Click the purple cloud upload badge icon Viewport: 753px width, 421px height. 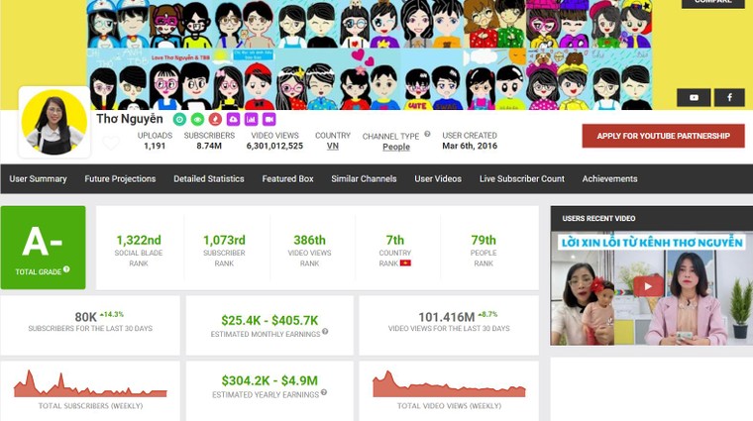pyautogui.click(x=233, y=119)
